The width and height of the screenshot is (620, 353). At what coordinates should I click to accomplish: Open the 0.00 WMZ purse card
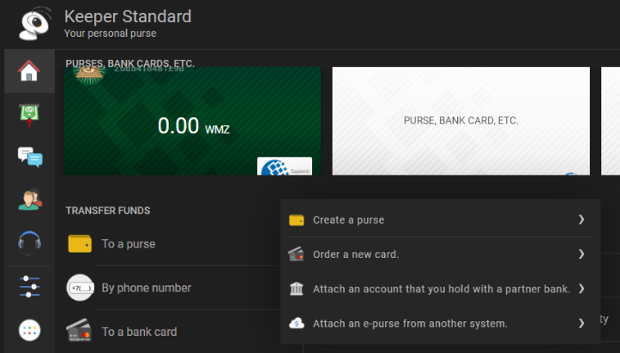point(192,125)
